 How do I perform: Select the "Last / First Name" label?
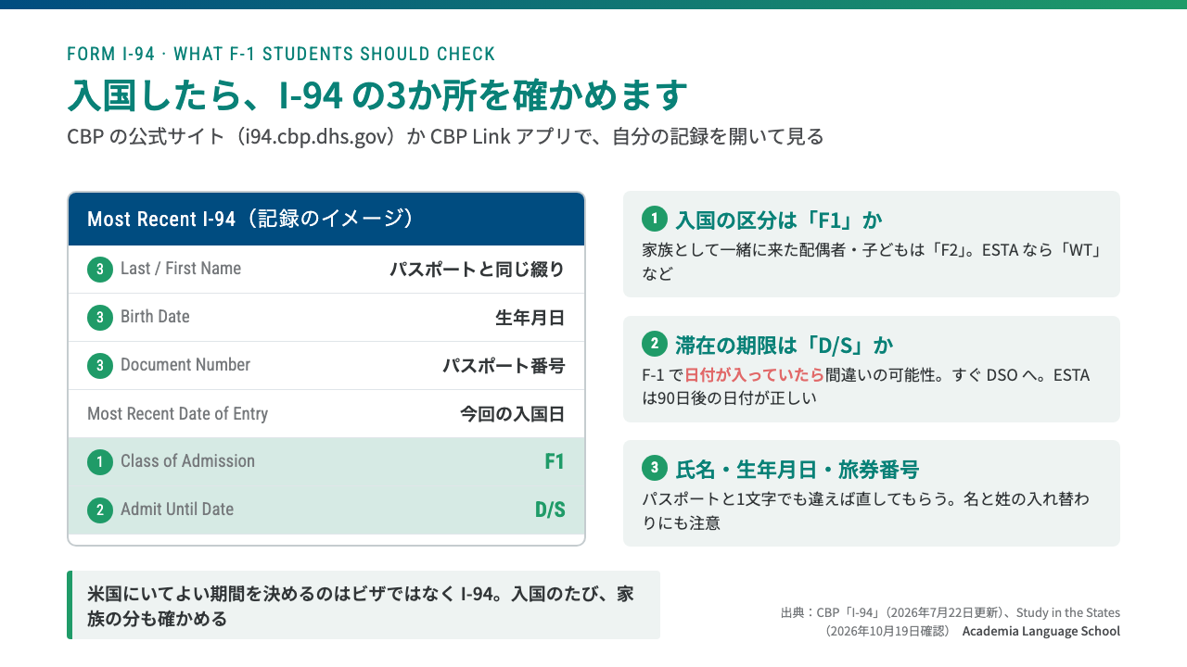click(x=181, y=269)
